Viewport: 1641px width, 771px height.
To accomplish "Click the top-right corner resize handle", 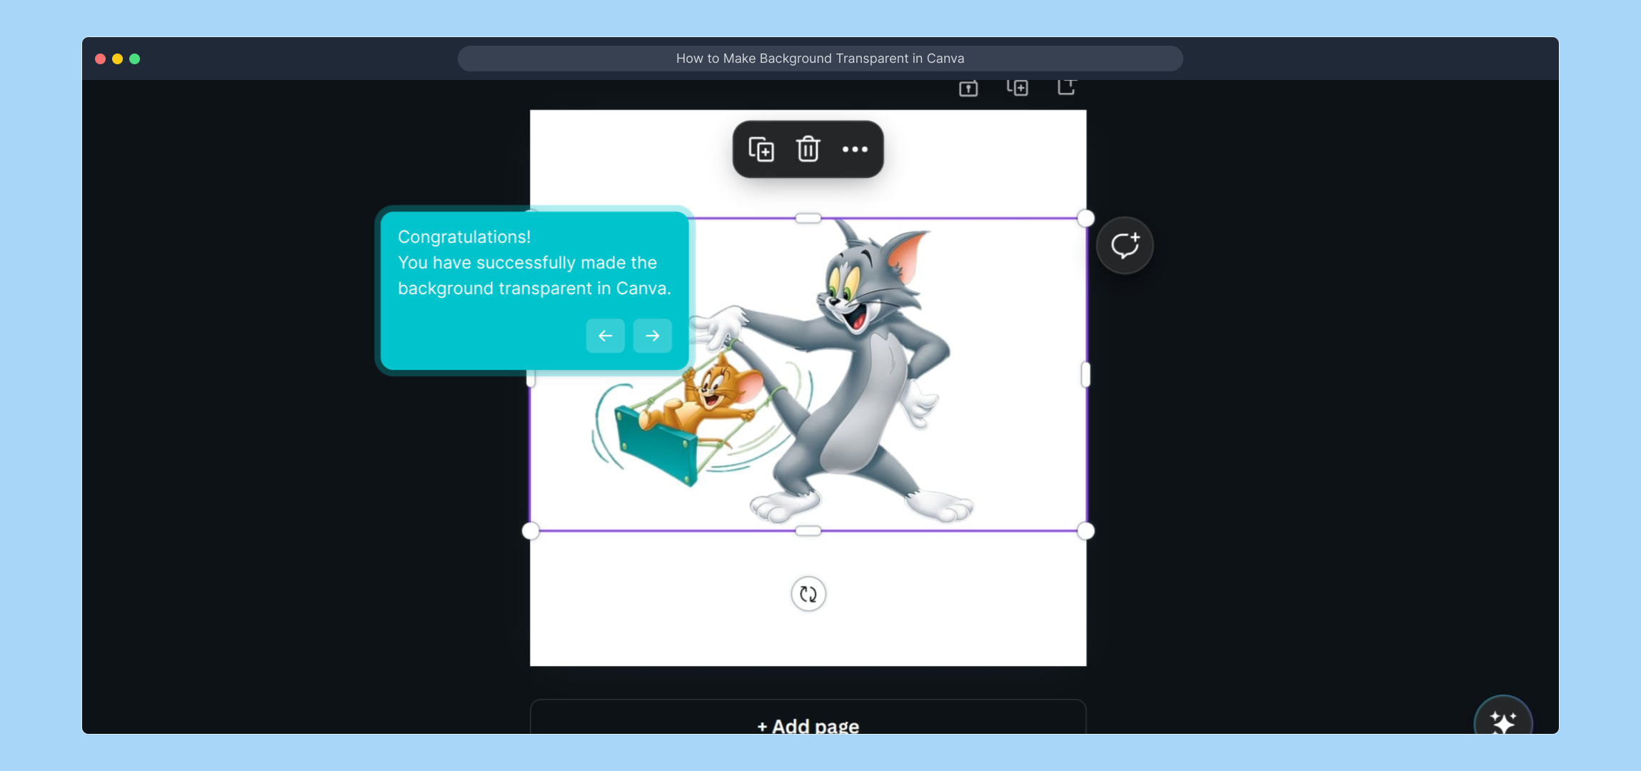I will [1085, 218].
